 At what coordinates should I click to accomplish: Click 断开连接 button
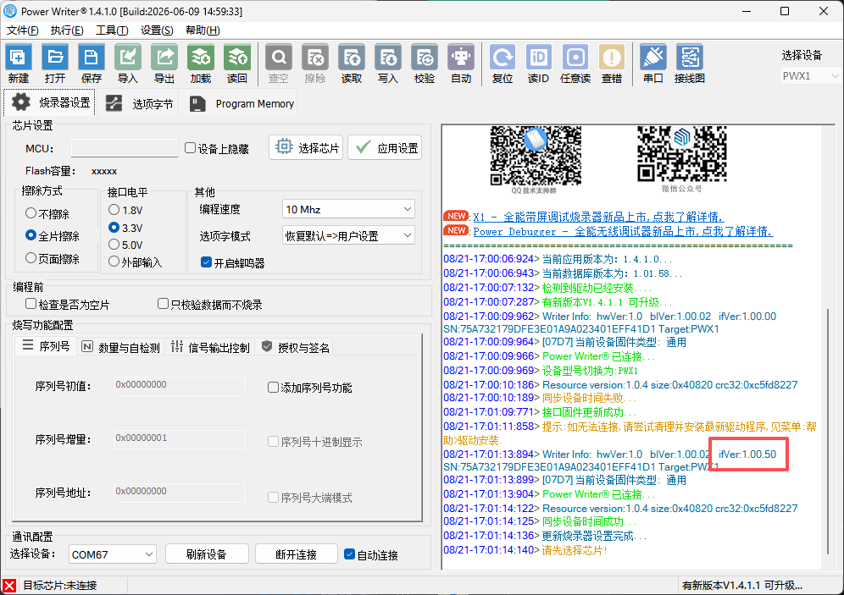pyautogui.click(x=296, y=554)
